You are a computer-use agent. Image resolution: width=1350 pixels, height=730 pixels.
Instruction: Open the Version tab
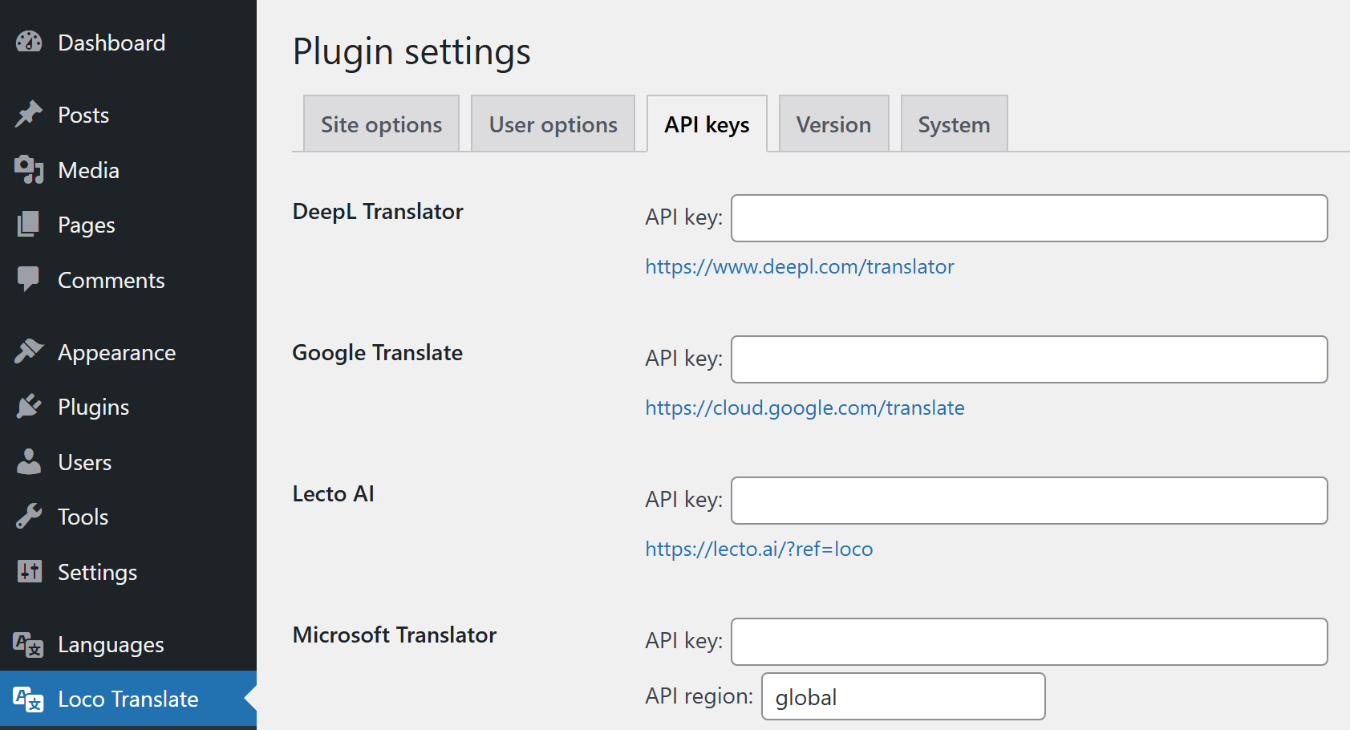(833, 124)
